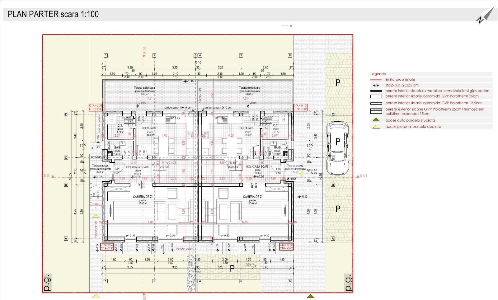Select the "PLAN PARTER scara 1:100" title
This screenshot has height=300, width=498.
pyautogui.click(x=53, y=14)
